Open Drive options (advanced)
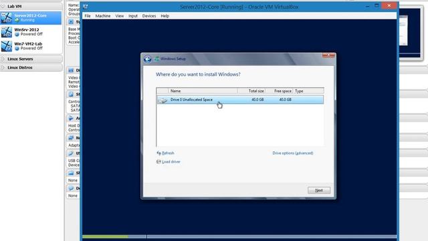This screenshot has height=241, width=428. tap(293, 153)
